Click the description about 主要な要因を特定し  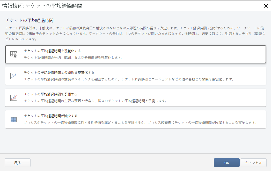pyautogui.click(x=95, y=101)
